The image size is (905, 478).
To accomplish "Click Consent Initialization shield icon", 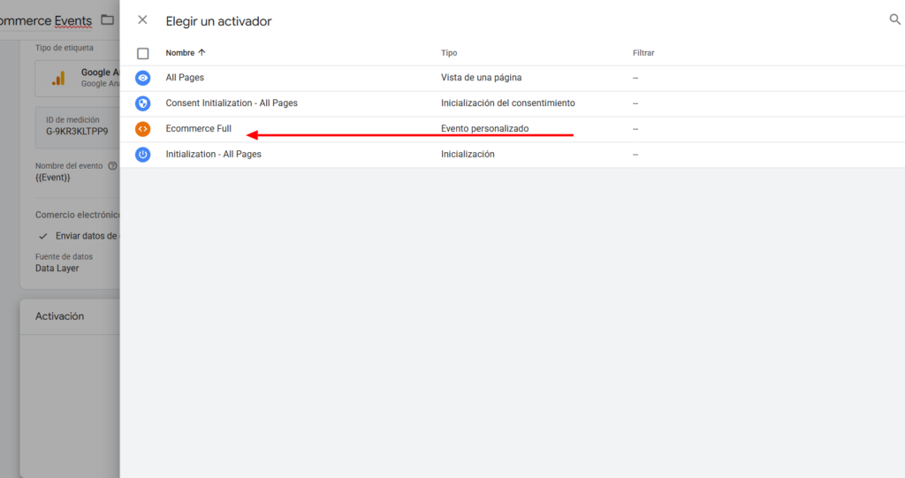I will click(142, 103).
